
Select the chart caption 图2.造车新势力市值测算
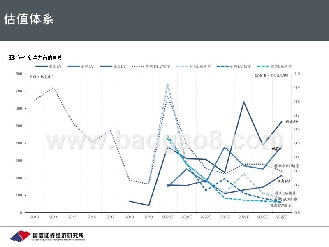(x=35, y=58)
